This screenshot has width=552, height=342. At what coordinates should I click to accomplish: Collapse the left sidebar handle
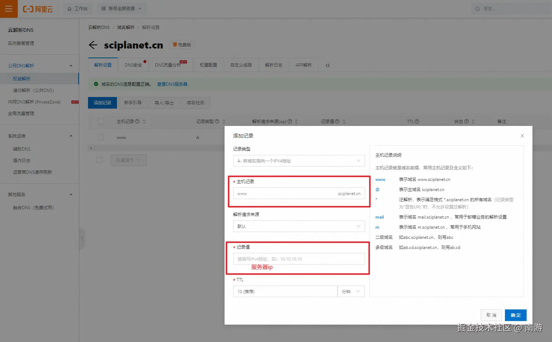[x=82, y=238]
